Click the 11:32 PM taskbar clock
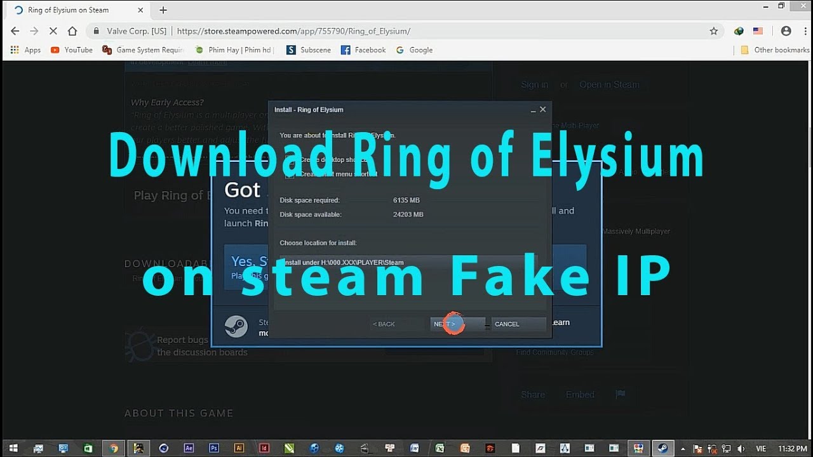The width and height of the screenshot is (813, 457). [x=791, y=448]
